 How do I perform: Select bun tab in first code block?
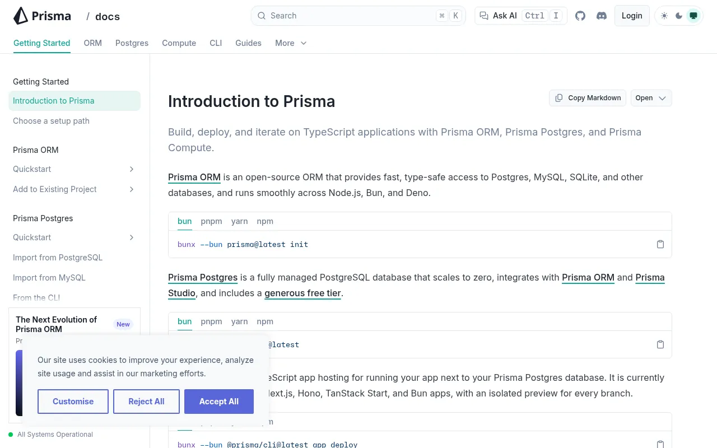185,221
